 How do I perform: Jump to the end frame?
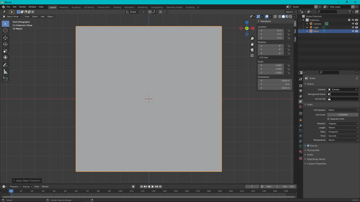(160, 187)
